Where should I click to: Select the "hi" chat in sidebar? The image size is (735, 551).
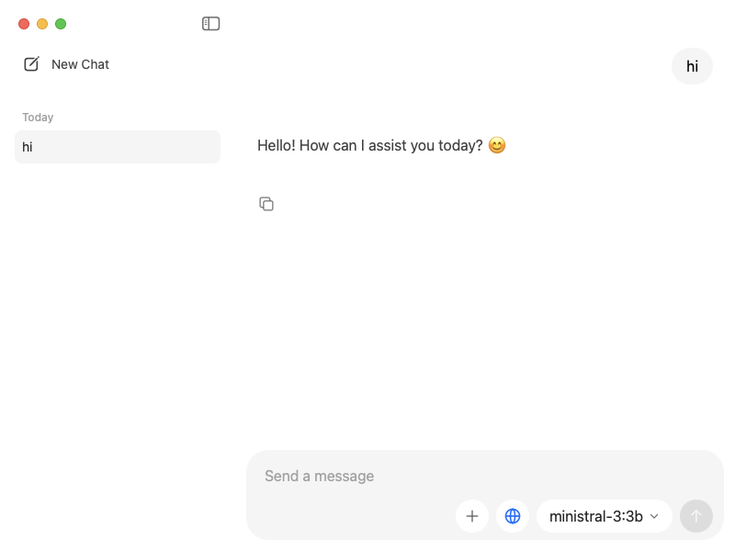click(118, 147)
